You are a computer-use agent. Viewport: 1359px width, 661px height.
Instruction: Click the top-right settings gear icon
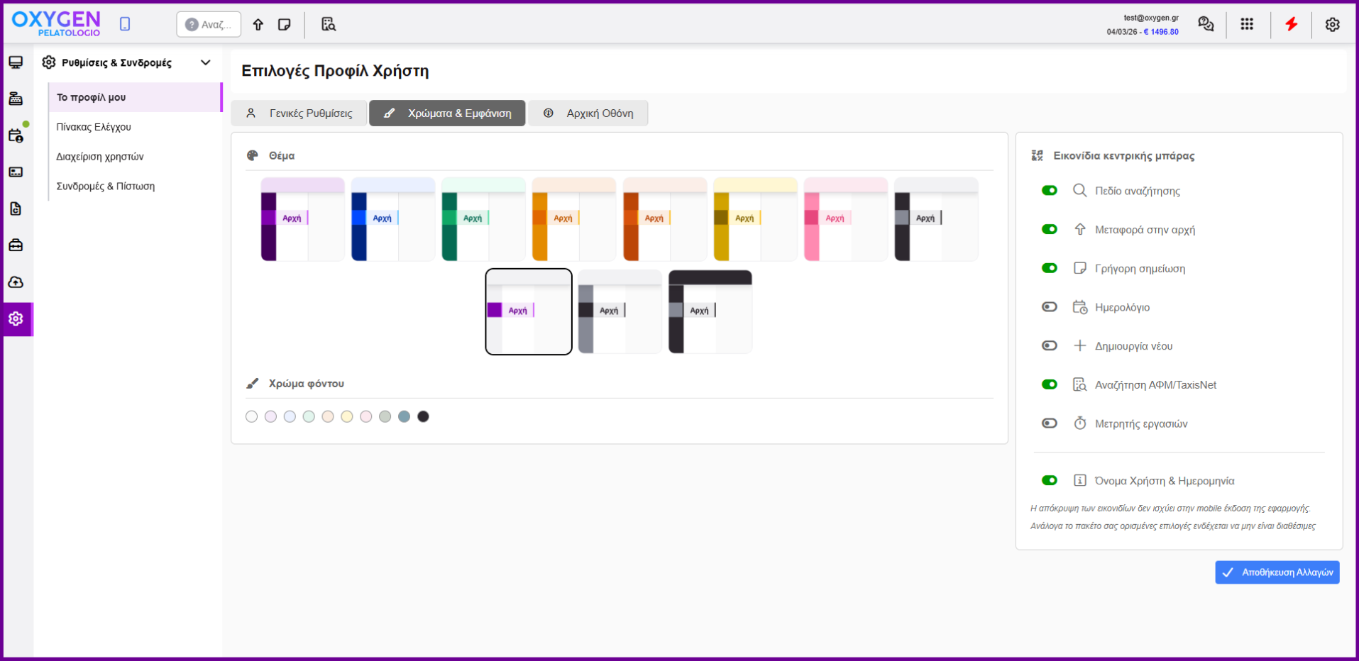(1332, 24)
